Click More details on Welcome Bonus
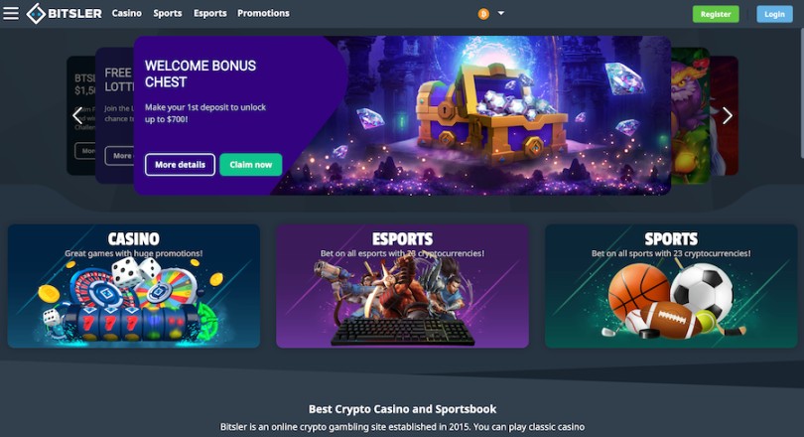 click(x=180, y=165)
